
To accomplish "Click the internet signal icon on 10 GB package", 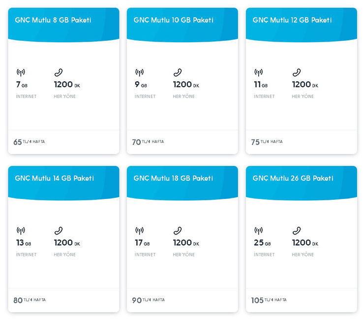I will pyautogui.click(x=140, y=72).
